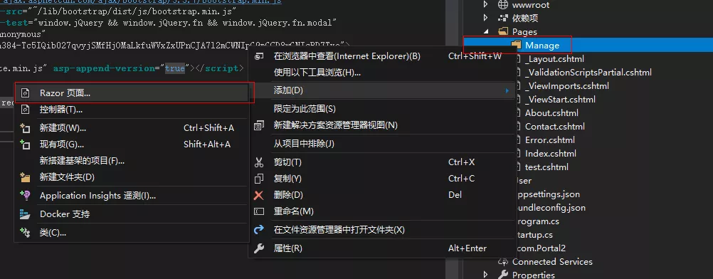Expand the Properties tree node
713x279 pixels.
click(485, 275)
